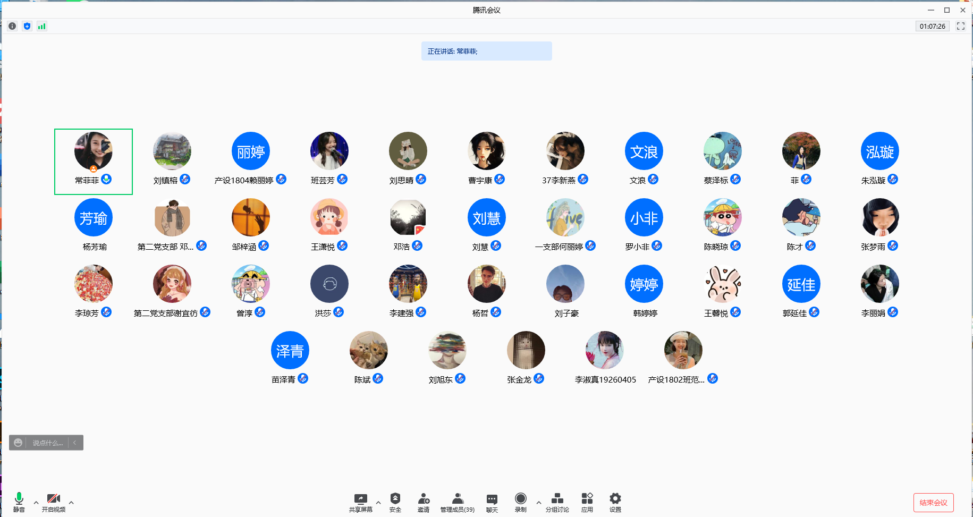Enter fullscreen mode via the top-right icon
Image resolution: width=973 pixels, height=517 pixels.
click(x=960, y=26)
